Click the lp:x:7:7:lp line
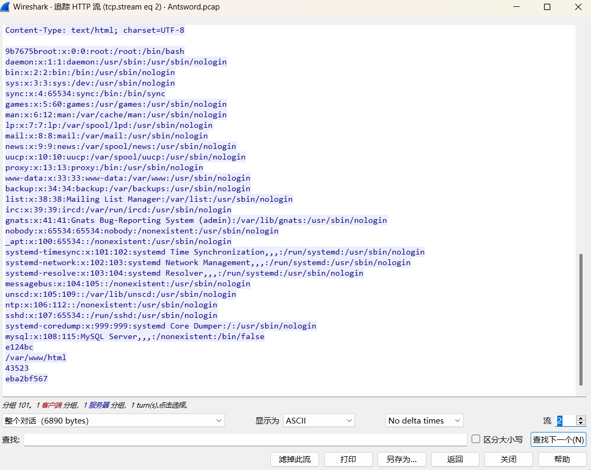Viewport: 591px width, 470px height. (x=109, y=125)
